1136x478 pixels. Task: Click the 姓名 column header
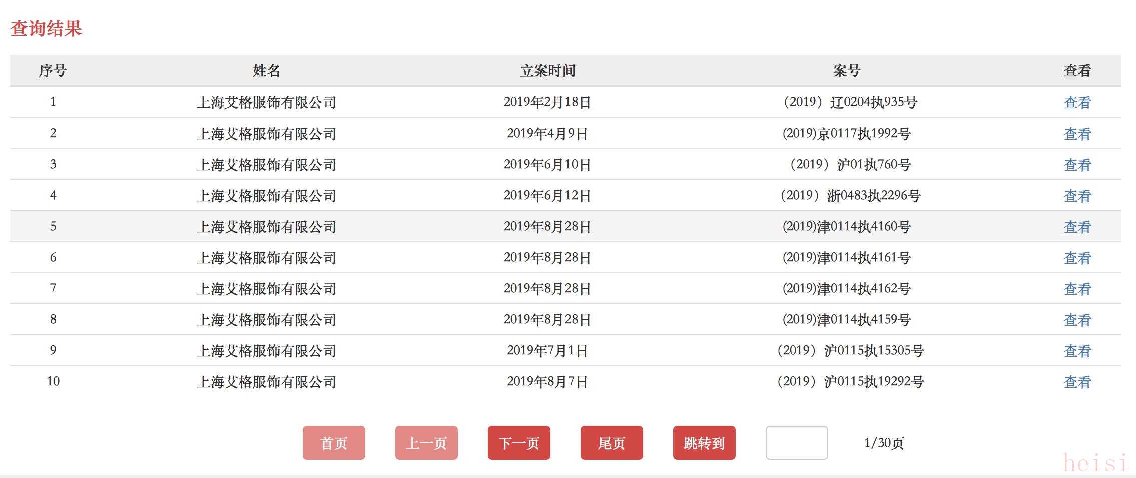[x=266, y=71]
